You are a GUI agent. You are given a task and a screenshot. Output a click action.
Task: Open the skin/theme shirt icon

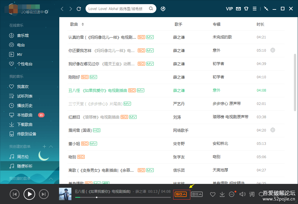(246, 9)
